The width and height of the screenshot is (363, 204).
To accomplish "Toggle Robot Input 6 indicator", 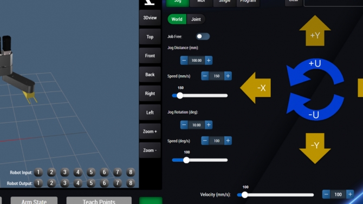I will click(x=104, y=172).
